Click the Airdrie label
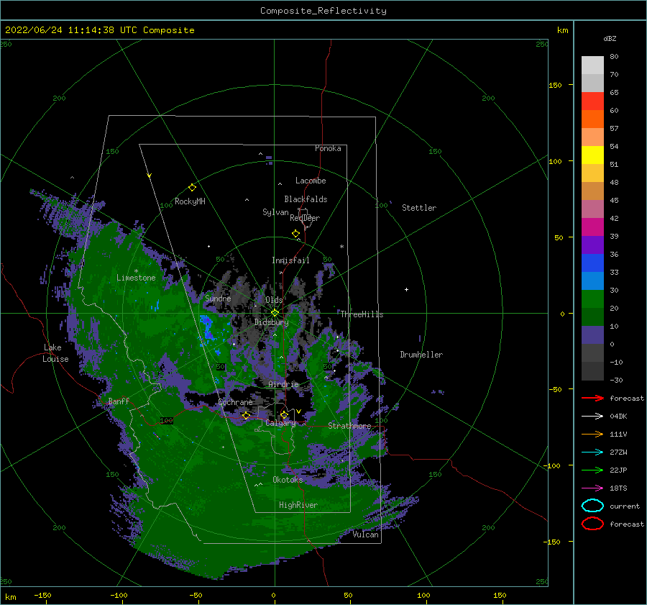 point(283,384)
